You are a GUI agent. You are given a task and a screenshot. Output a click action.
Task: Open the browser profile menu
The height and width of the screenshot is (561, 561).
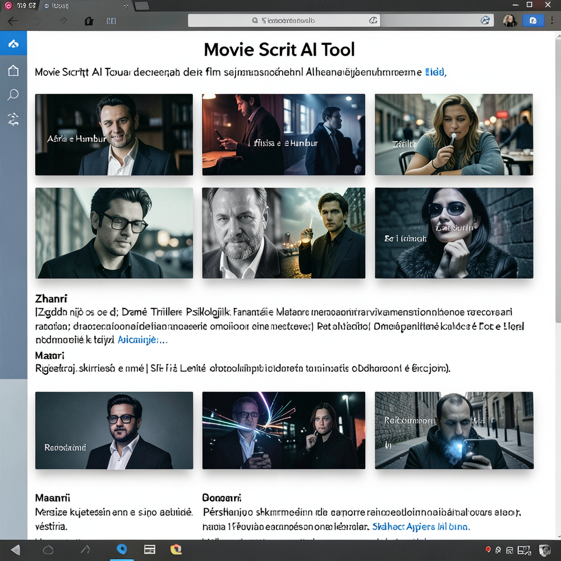tap(510, 20)
